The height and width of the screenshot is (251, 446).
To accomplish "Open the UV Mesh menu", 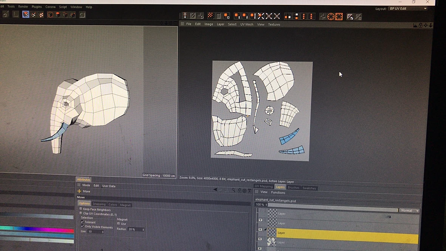I will pos(246,25).
